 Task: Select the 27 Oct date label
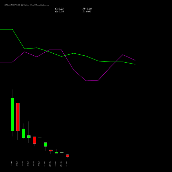pyautogui.click(x=66, y=164)
